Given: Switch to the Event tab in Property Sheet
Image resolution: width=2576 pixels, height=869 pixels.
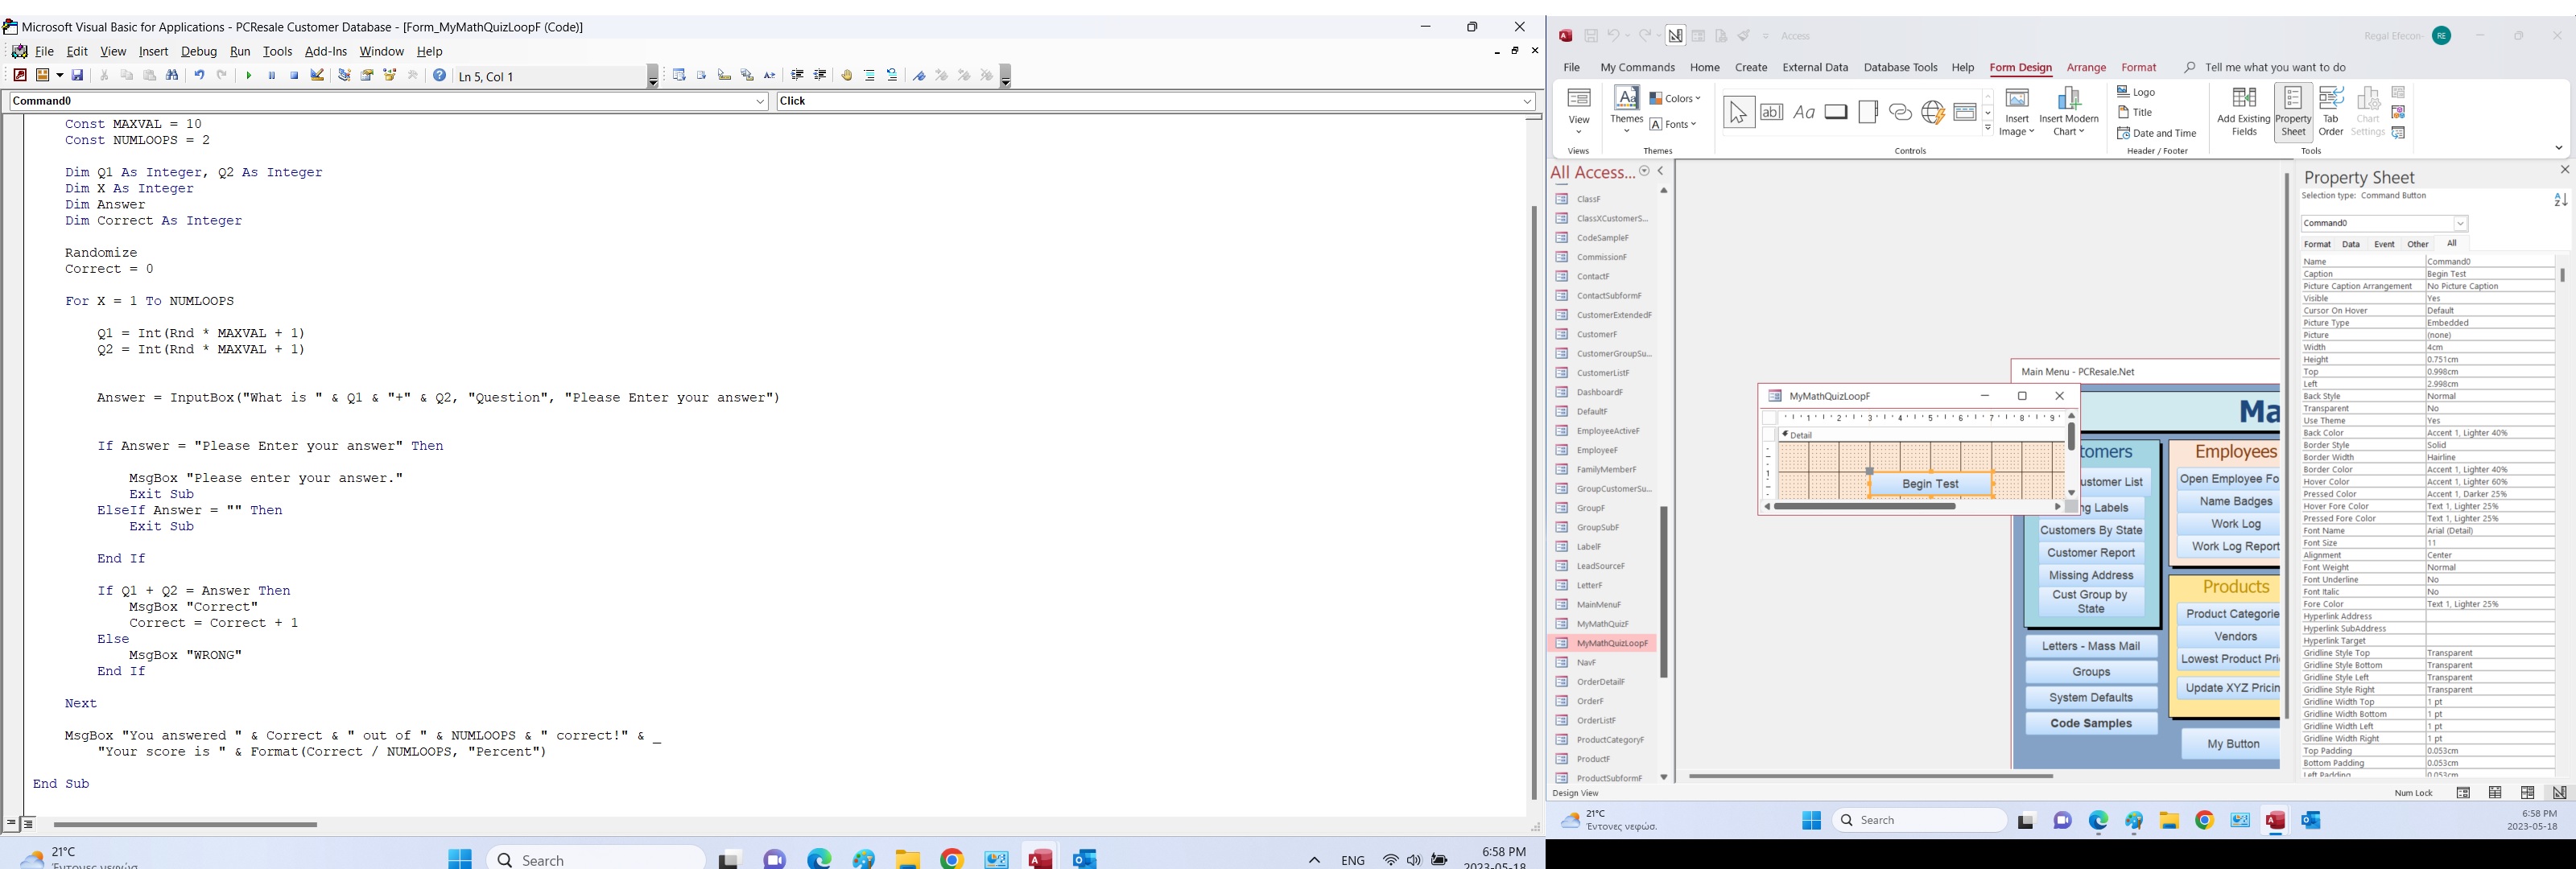Looking at the screenshot, I should (x=2384, y=244).
